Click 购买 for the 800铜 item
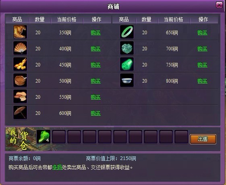Viewport: 226px width, 185px height. pyautogui.click(x=202, y=81)
